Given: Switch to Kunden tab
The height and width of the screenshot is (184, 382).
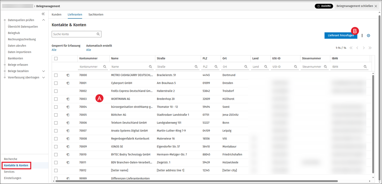Looking at the screenshot, I should click(57, 15).
